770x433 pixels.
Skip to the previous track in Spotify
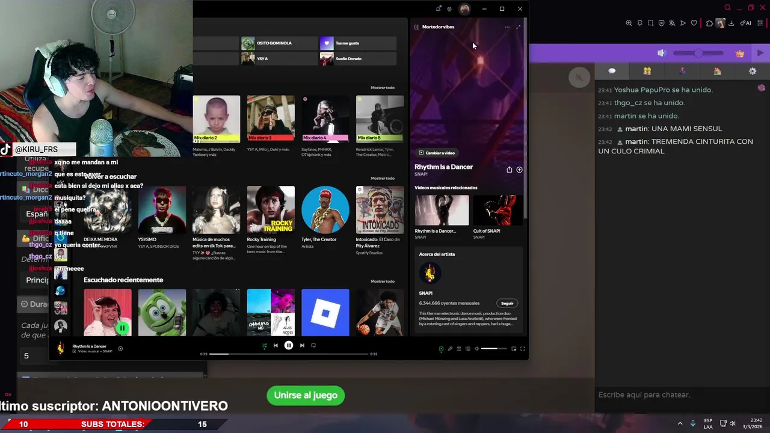(x=276, y=346)
